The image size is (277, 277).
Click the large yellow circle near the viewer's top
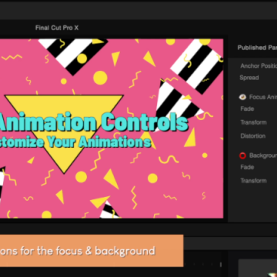click(x=100, y=78)
